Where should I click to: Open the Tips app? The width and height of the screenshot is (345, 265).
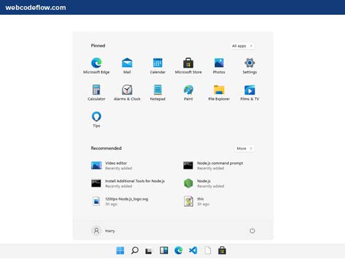click(97, 119)
